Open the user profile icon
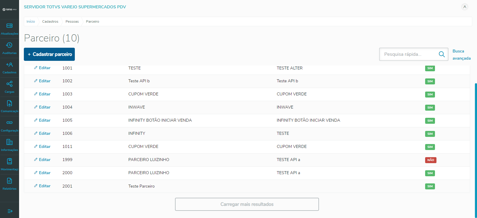The height and width of the screenshot is (218, 477). 464,7
